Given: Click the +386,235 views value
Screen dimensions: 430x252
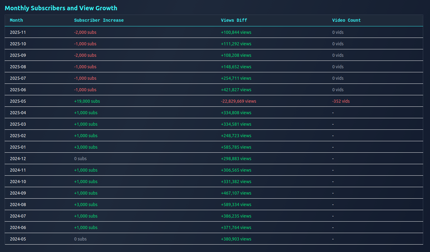Looking at the screenshot, I should pyautogui.click(x=236, y=216).
